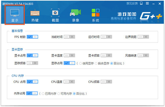Switch to the 热键 hotkey tab
This screenshot has width=165, height=107.
[35, 15]
